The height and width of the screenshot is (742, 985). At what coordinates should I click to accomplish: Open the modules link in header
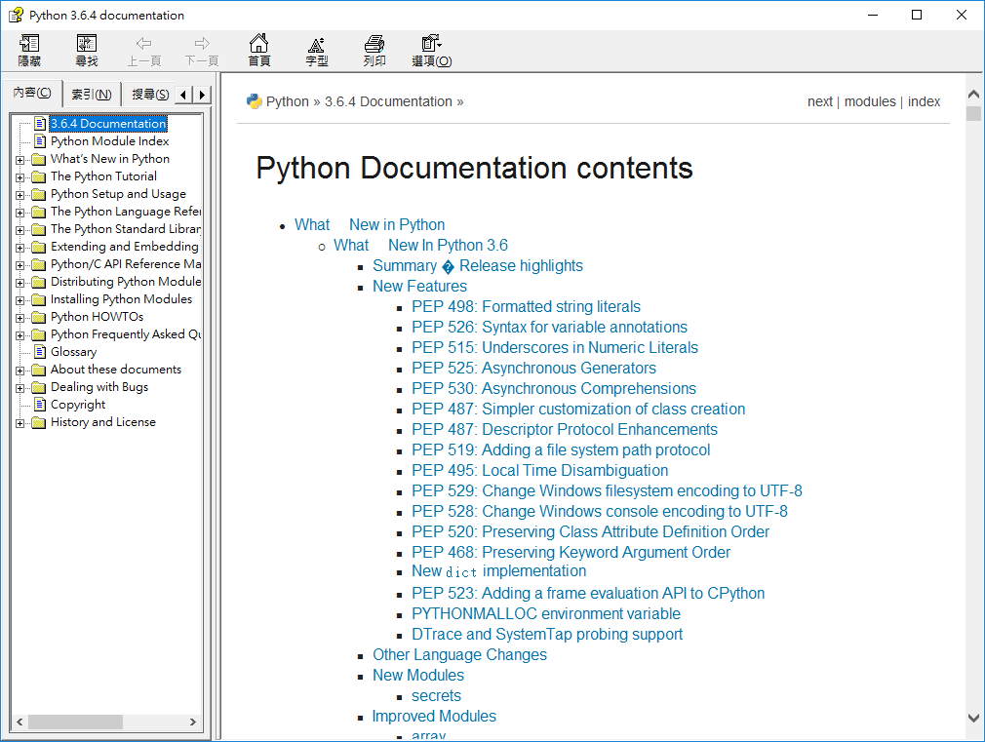click(x=870, y=101)
